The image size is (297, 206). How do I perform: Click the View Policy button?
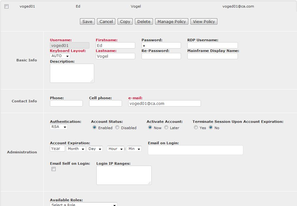point(204,21)
